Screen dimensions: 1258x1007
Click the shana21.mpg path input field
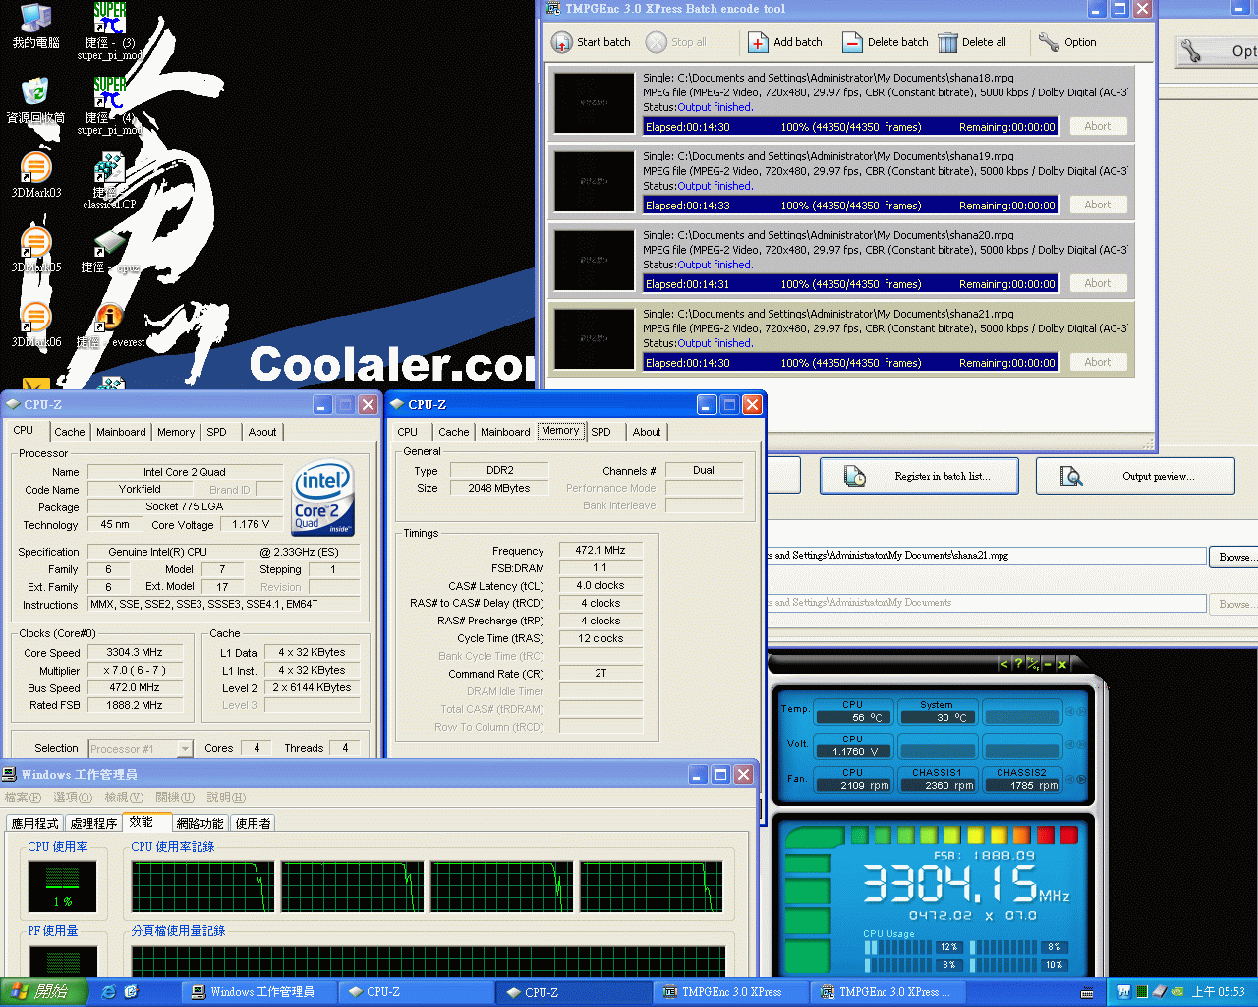point(986,556)
